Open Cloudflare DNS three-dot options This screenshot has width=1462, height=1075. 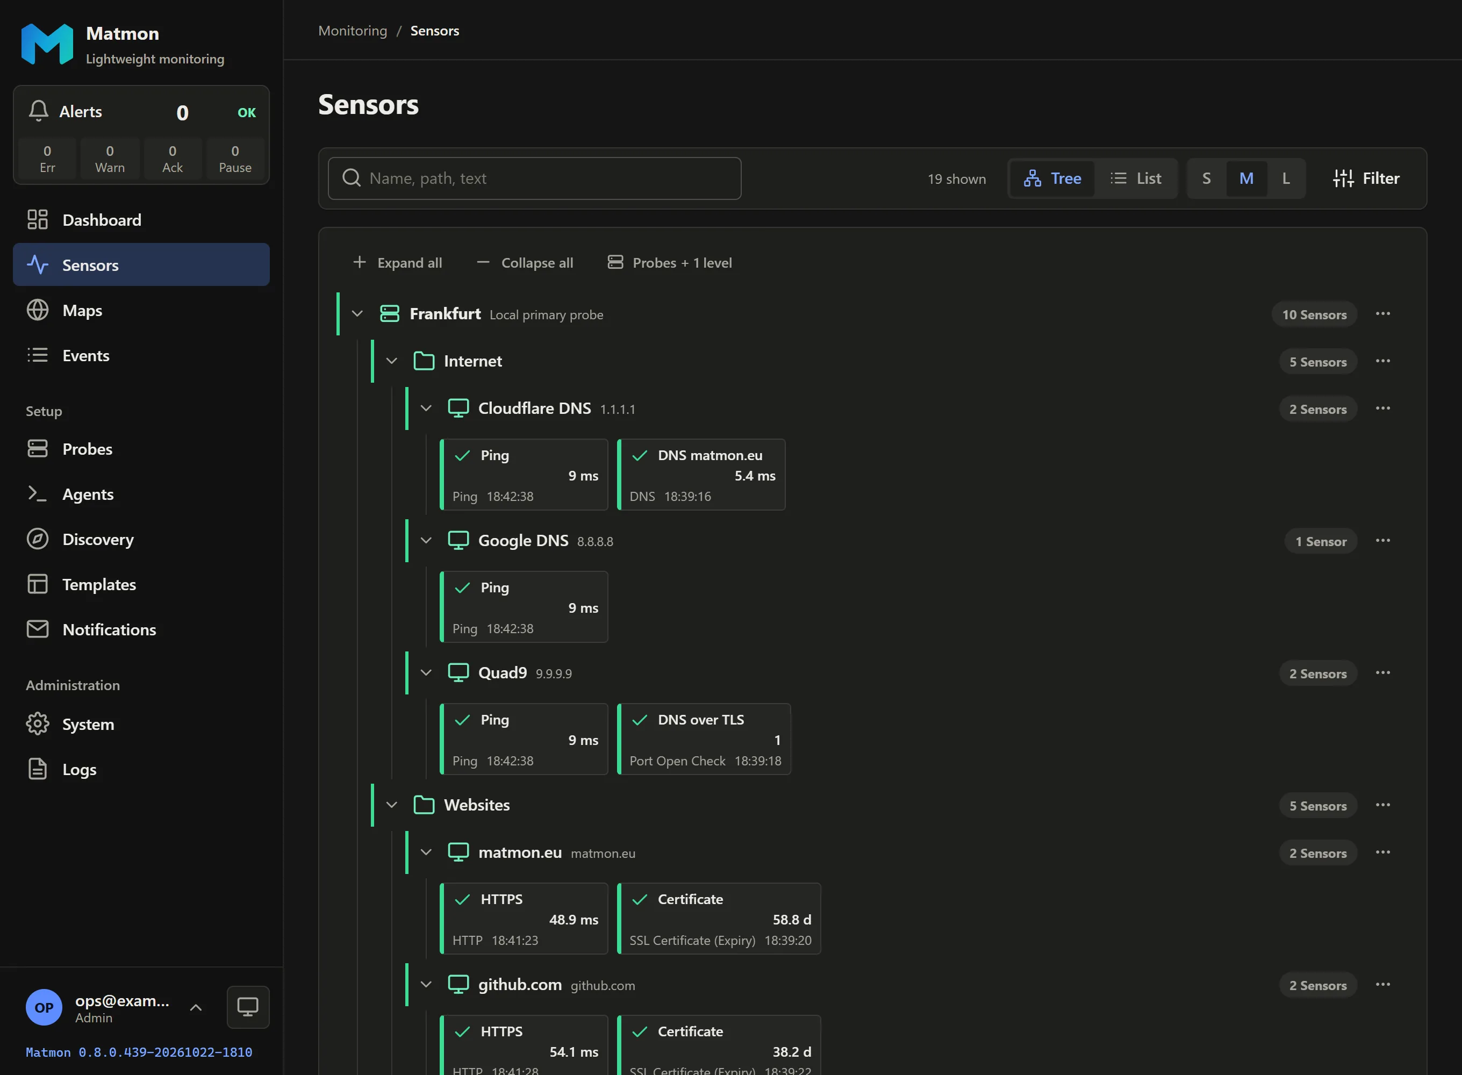click(x=1382, y=408)
